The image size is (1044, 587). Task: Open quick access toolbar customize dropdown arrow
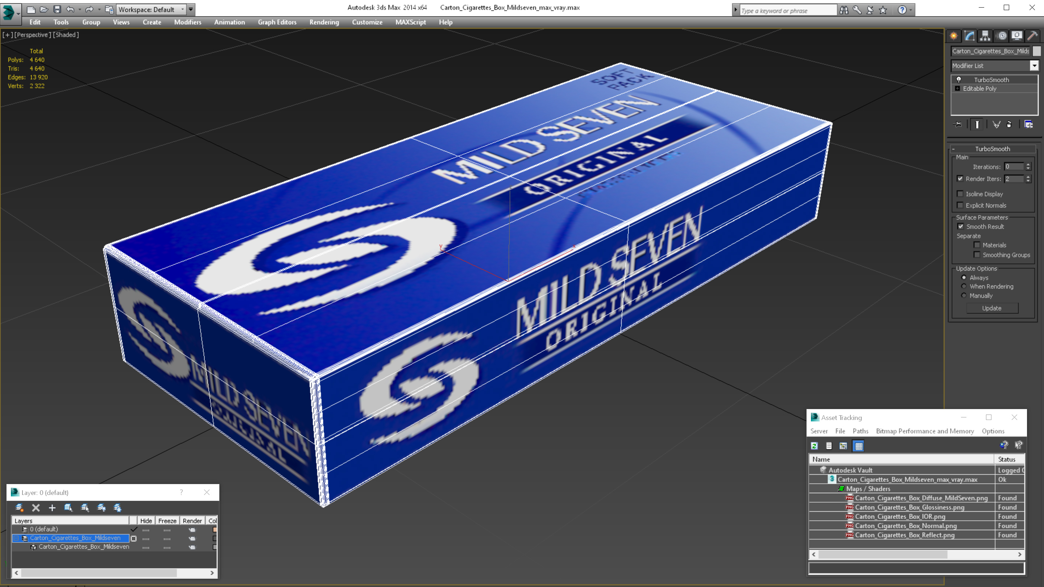pyautogui.click(x=190, y=9)
